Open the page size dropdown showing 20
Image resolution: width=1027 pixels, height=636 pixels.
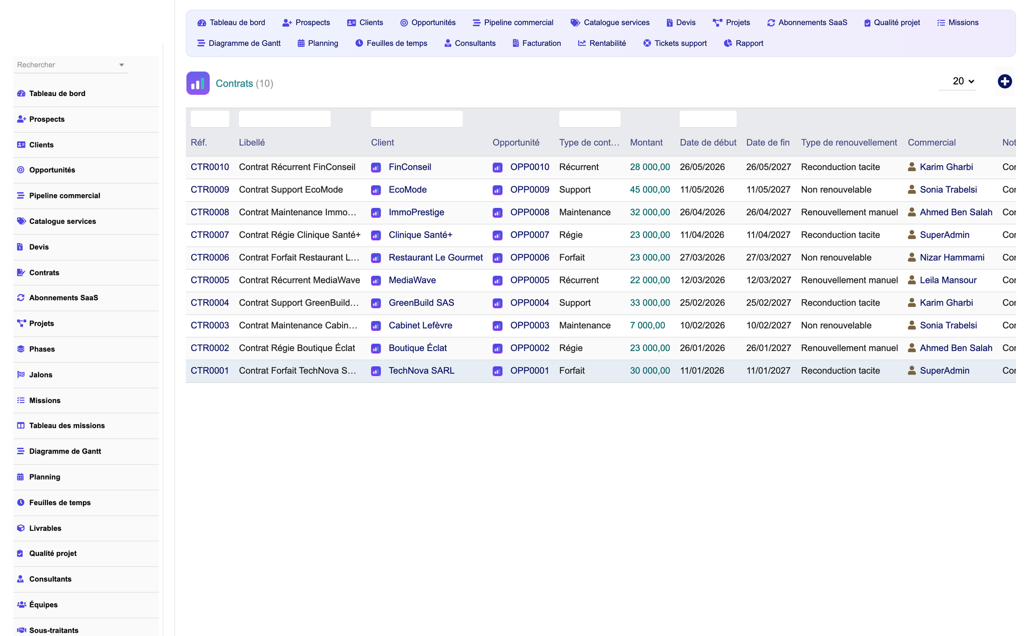[x=957, y=81]
